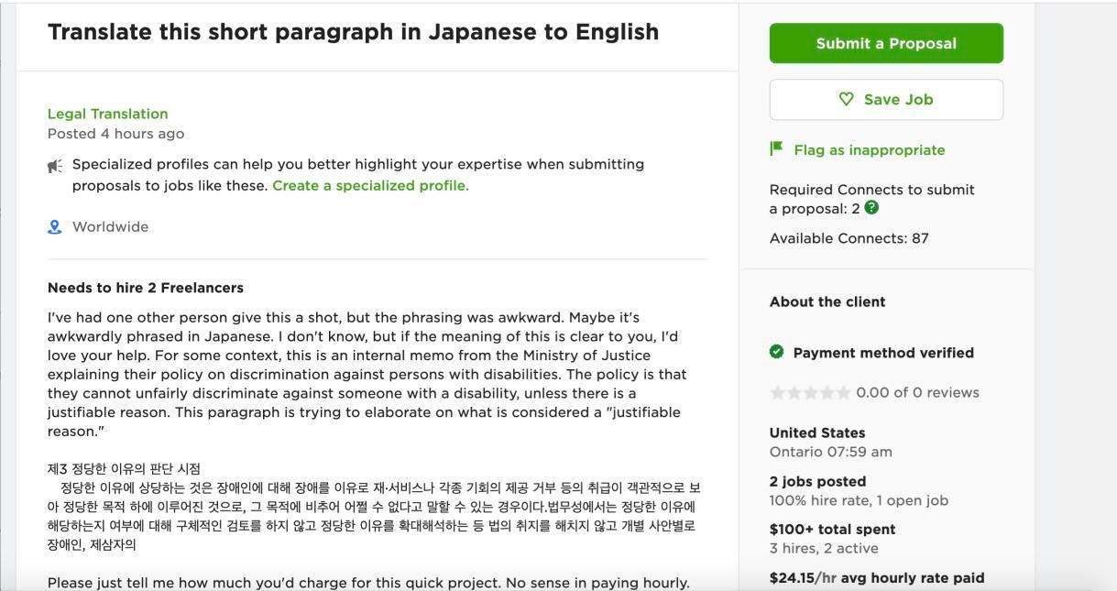Click the Available Connects count
The height and width of the screenshot is (591, 1117).
[849, 237]
